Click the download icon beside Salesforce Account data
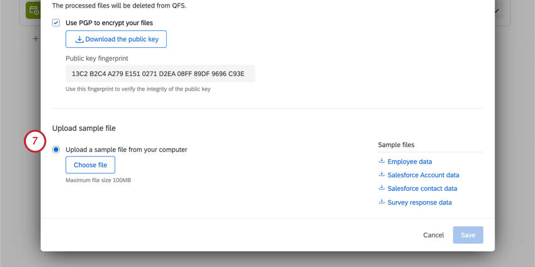 [381, 175]
